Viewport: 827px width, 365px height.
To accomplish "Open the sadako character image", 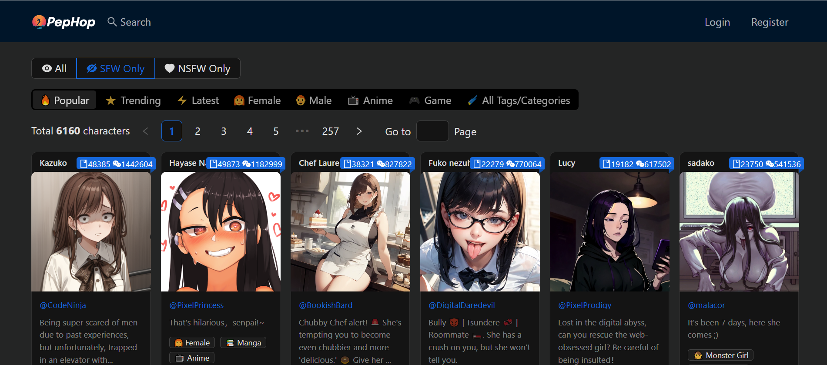I will pyautogui.click(x=739, y=231).
